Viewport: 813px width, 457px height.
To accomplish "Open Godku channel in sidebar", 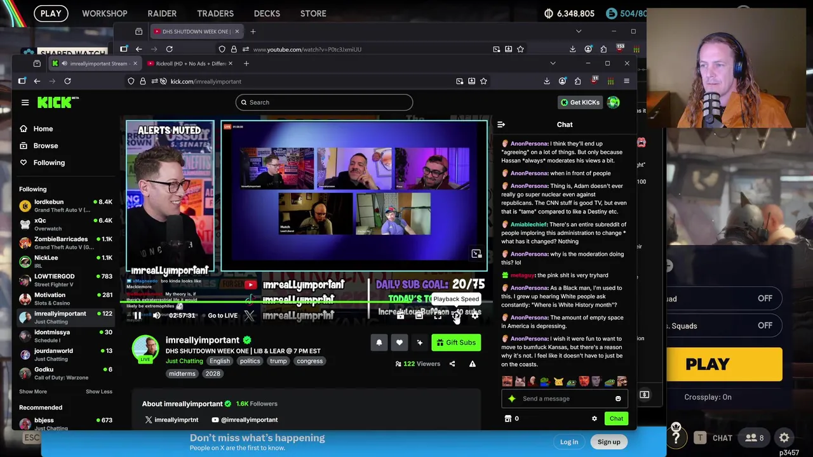I will [65, 373].
